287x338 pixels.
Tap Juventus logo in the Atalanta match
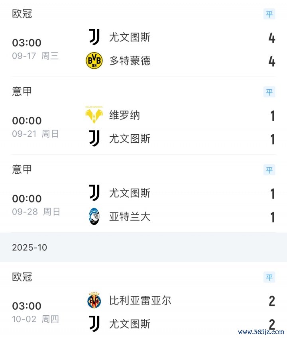(94, 193)
